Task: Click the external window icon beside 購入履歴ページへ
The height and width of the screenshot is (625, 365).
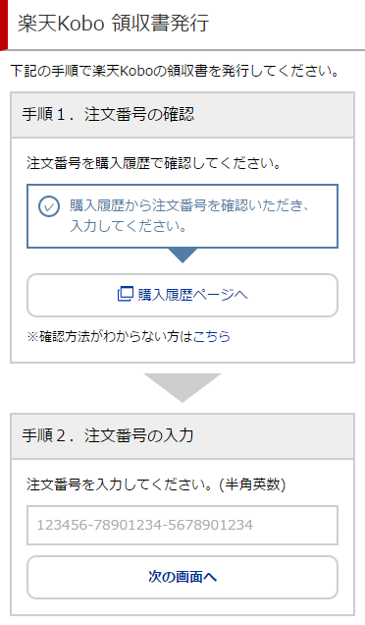Action: coord(125,295)
